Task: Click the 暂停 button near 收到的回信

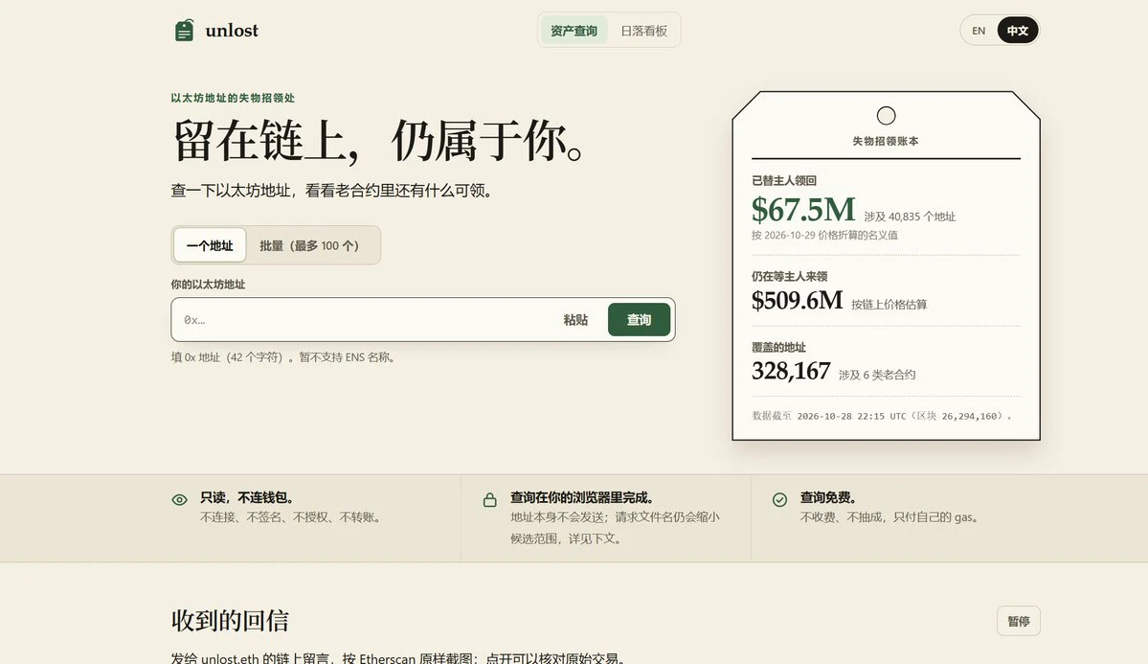Action: (1019, 621)
